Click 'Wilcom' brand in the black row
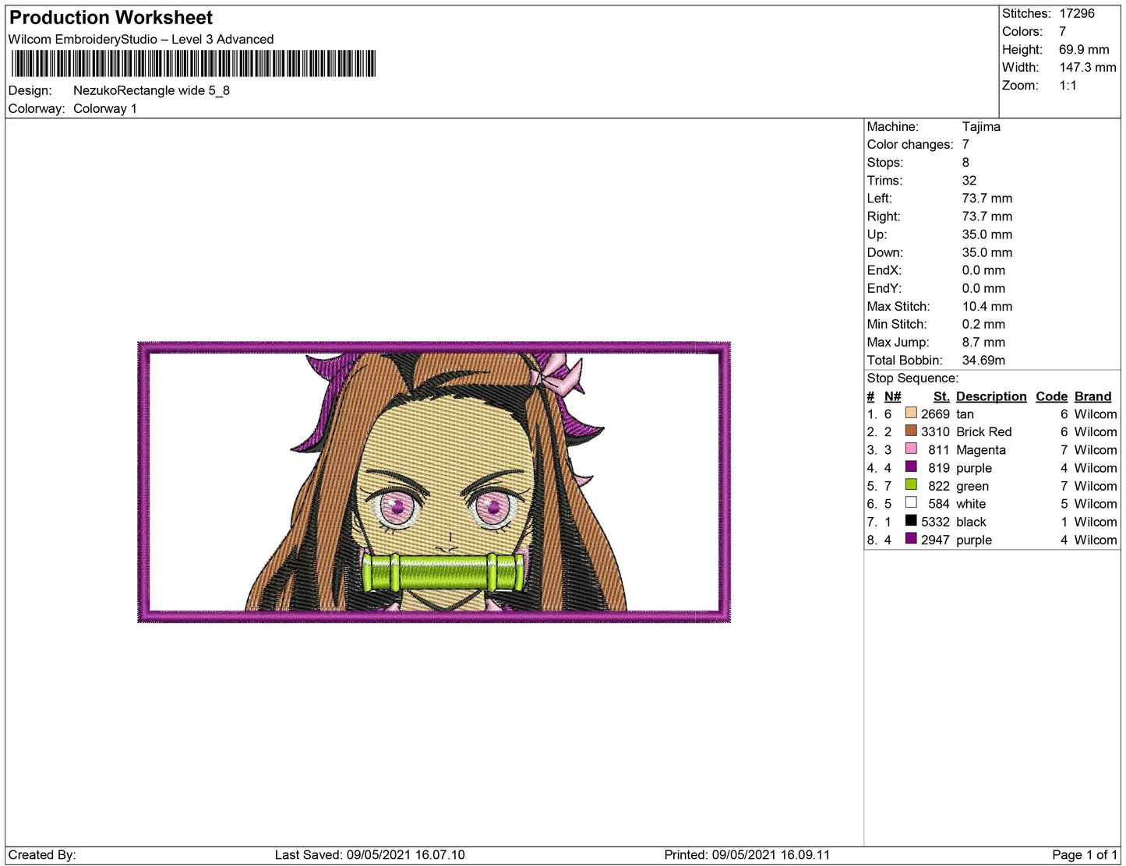The width and height of the screenshot is (1126, 866). tap(1096, 522)
